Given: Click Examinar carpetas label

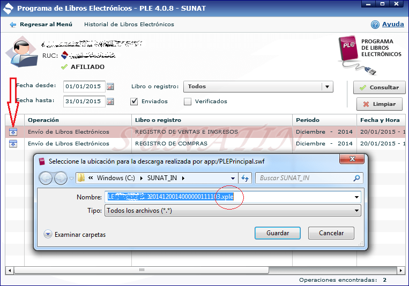Looking at the screenshot, I should click(x=80, y=235).
